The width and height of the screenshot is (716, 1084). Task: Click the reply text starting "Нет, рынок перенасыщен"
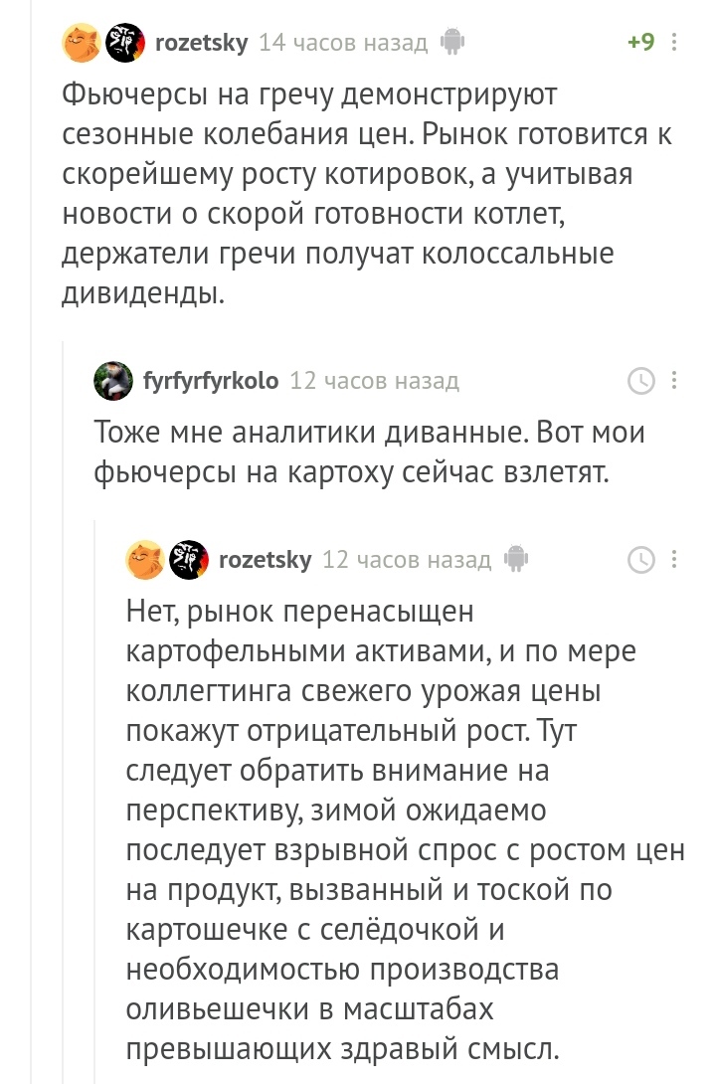click(398, 825)
